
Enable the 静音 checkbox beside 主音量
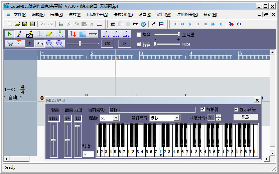[139, 34]
